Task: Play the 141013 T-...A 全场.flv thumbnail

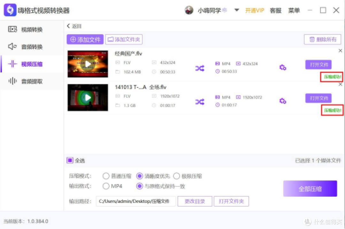Action: click(88, 97)
